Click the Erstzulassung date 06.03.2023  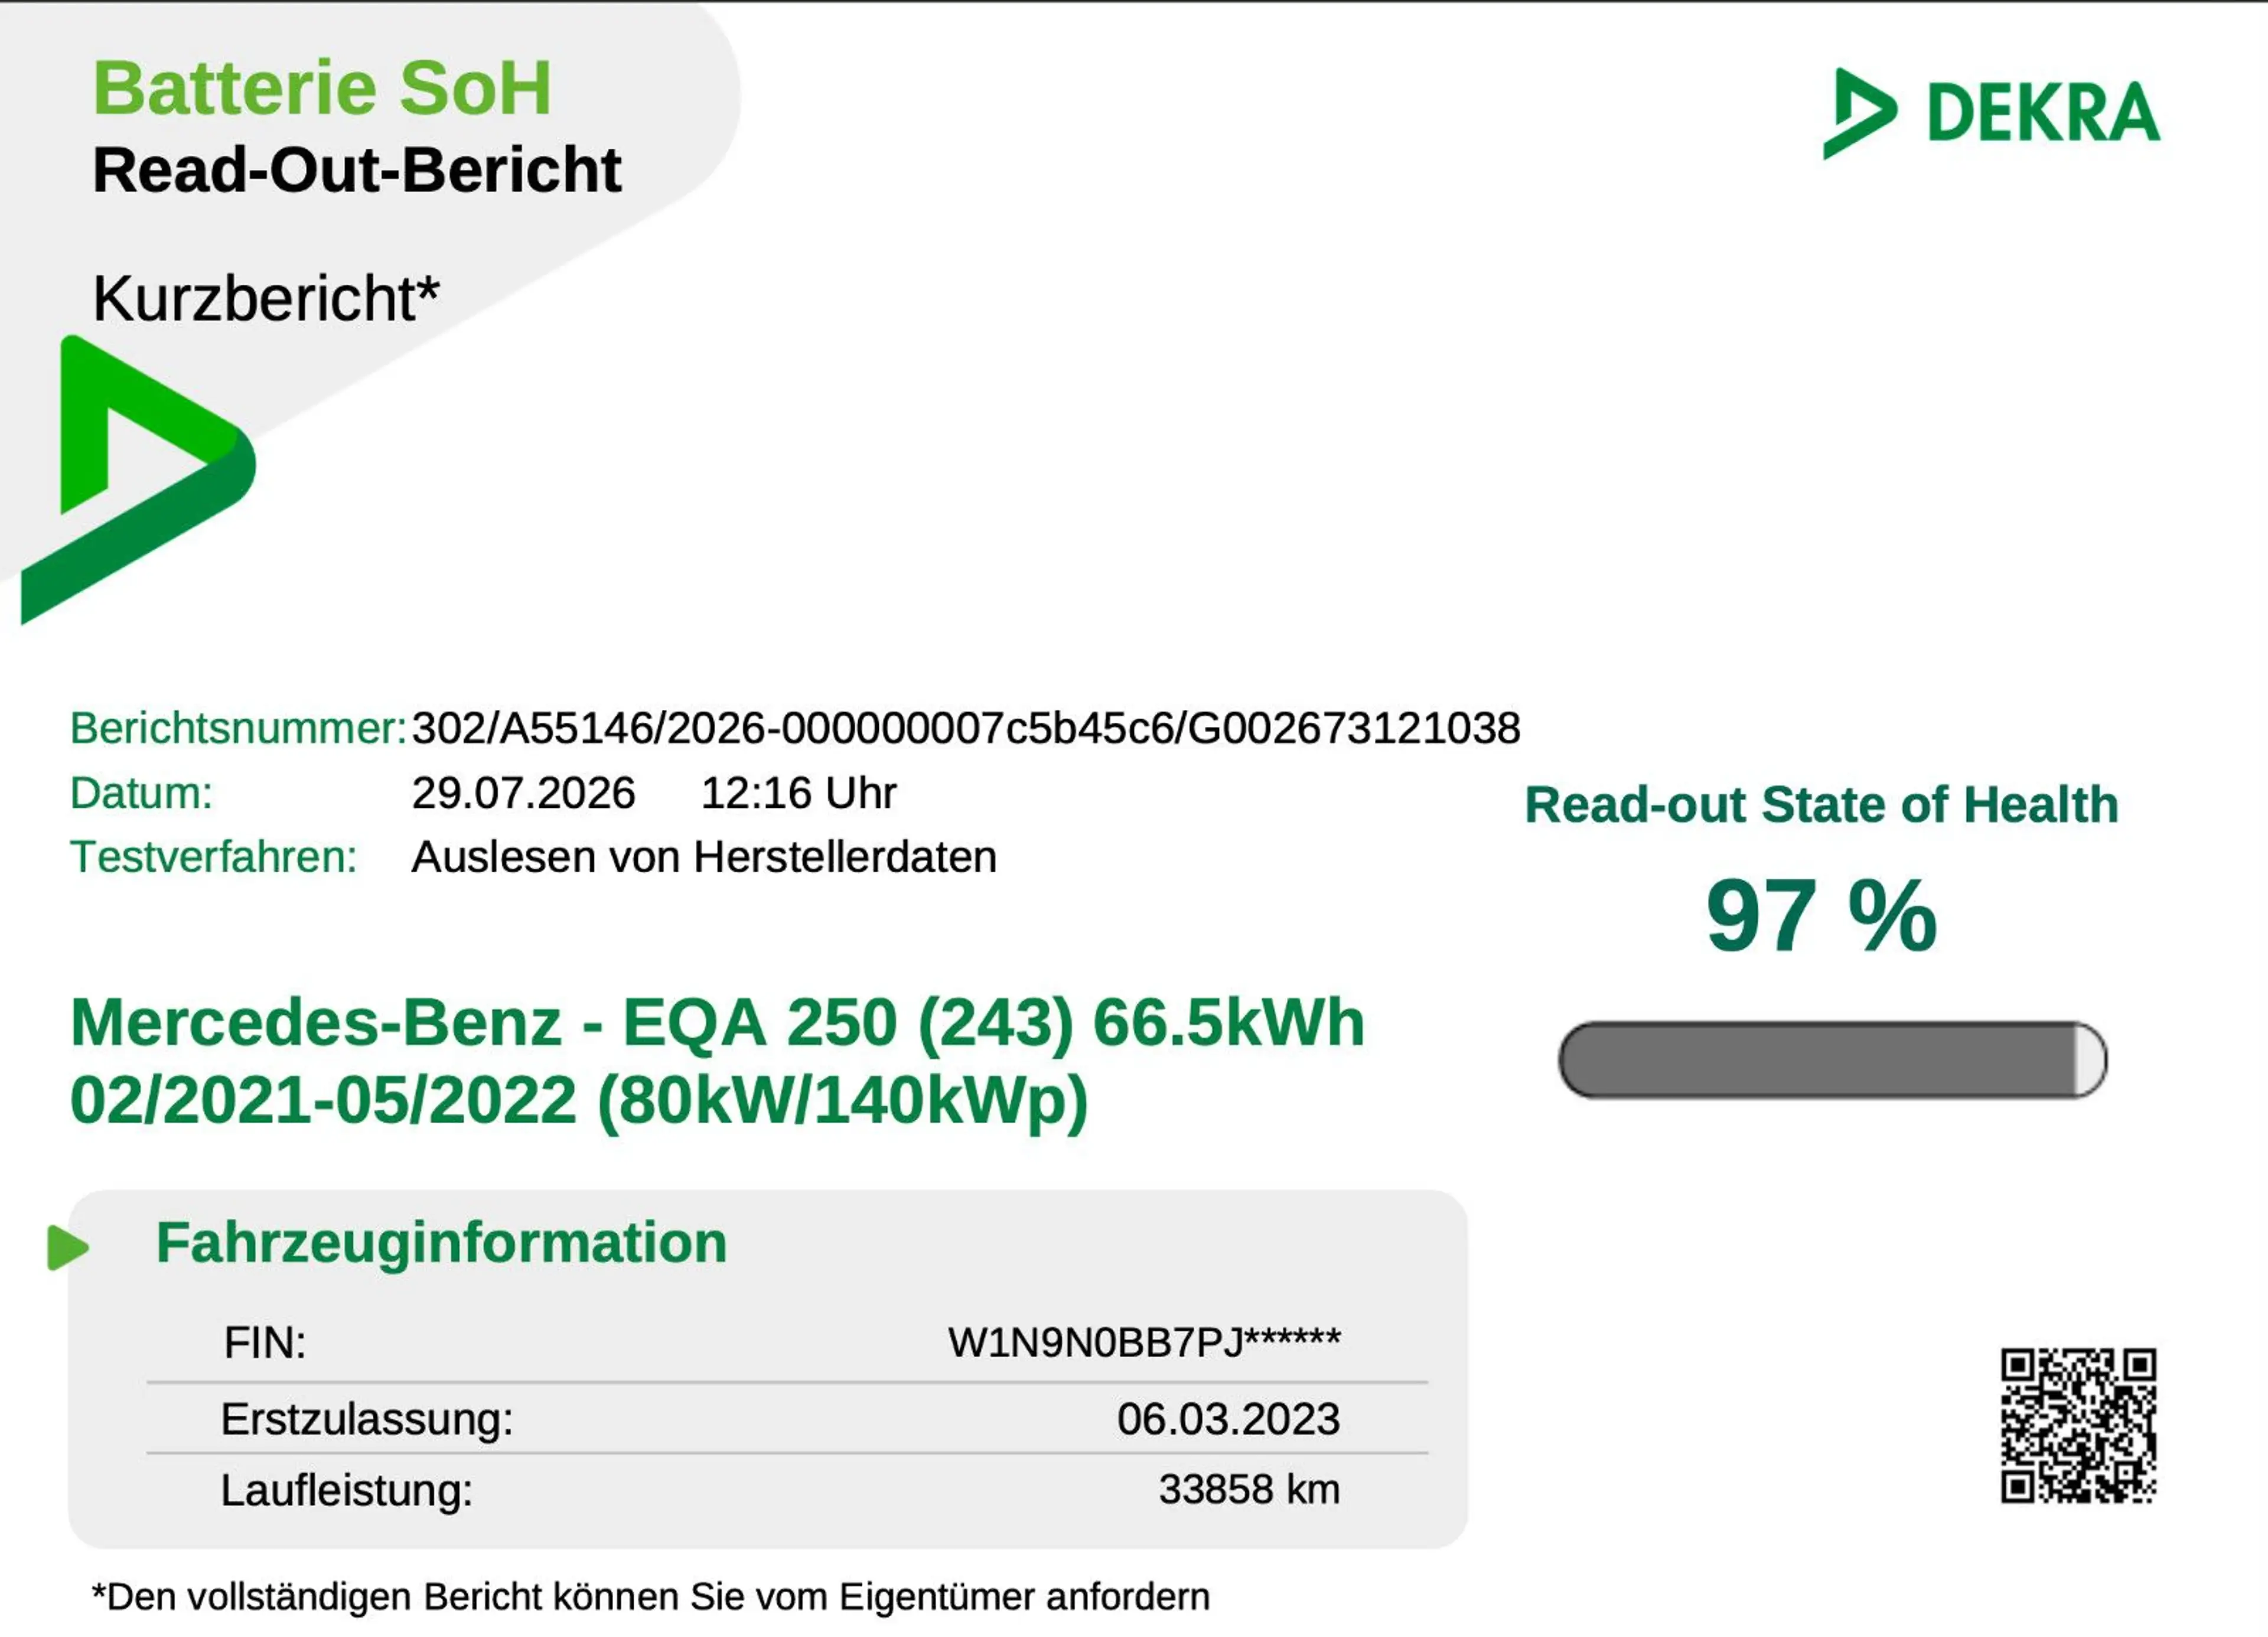tap(1228, 1419)
